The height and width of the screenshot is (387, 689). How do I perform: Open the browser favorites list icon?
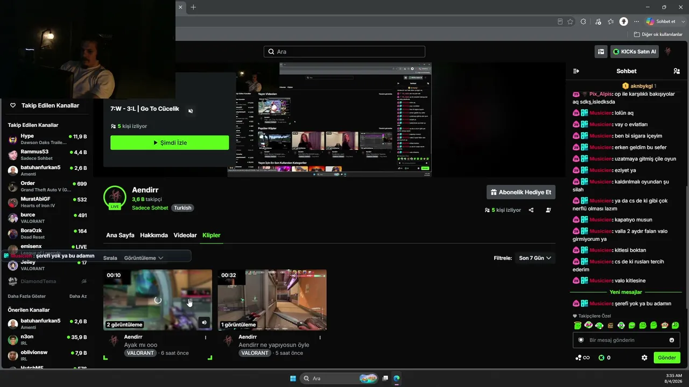click(611, 21)
